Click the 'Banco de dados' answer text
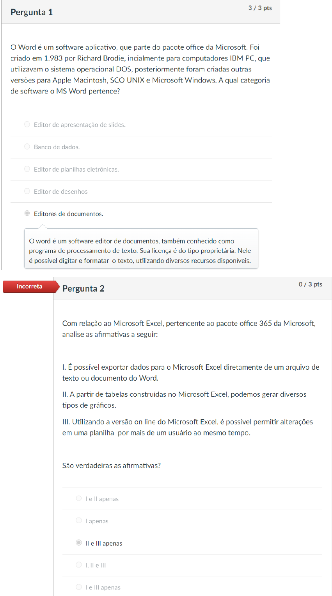 pos(57,147)
